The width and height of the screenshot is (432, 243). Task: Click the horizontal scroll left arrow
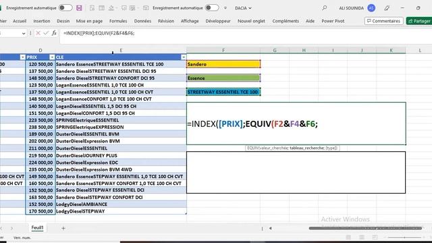pyautogui.click(x=270, y=228)
